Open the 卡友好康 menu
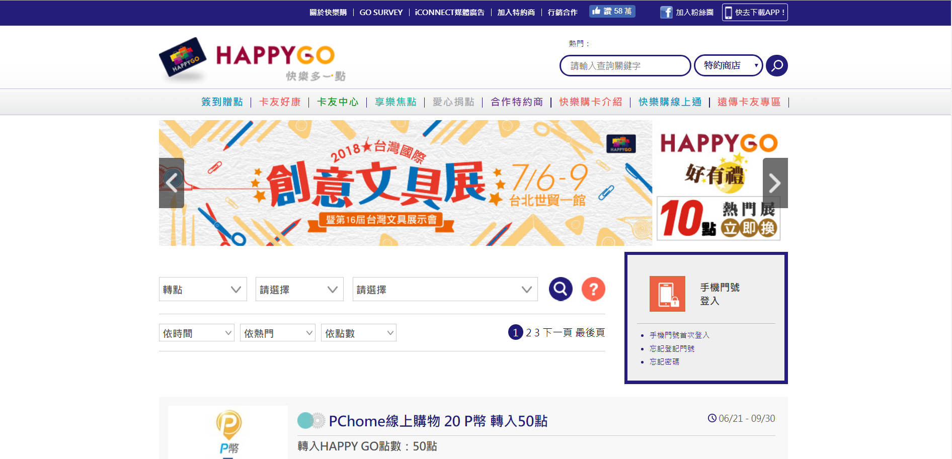 [280, 102]
